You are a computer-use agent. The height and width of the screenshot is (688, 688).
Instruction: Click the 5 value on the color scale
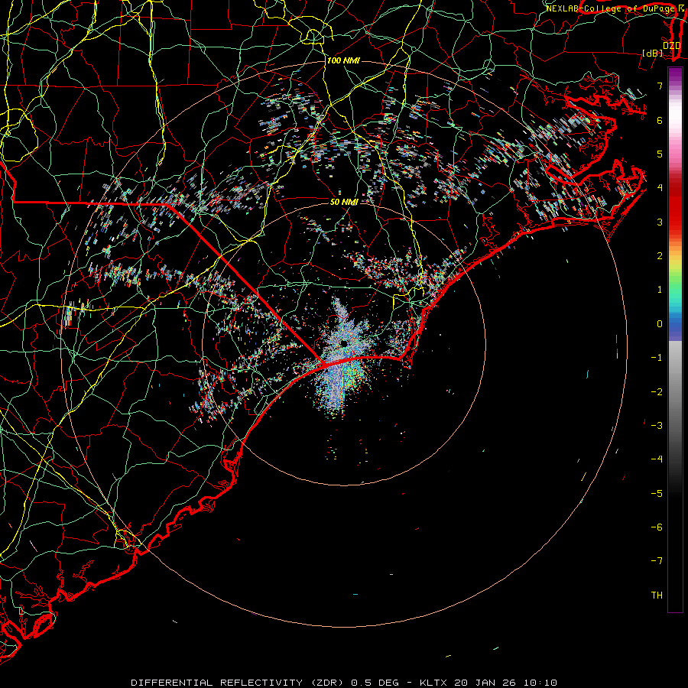click(660, 154)
